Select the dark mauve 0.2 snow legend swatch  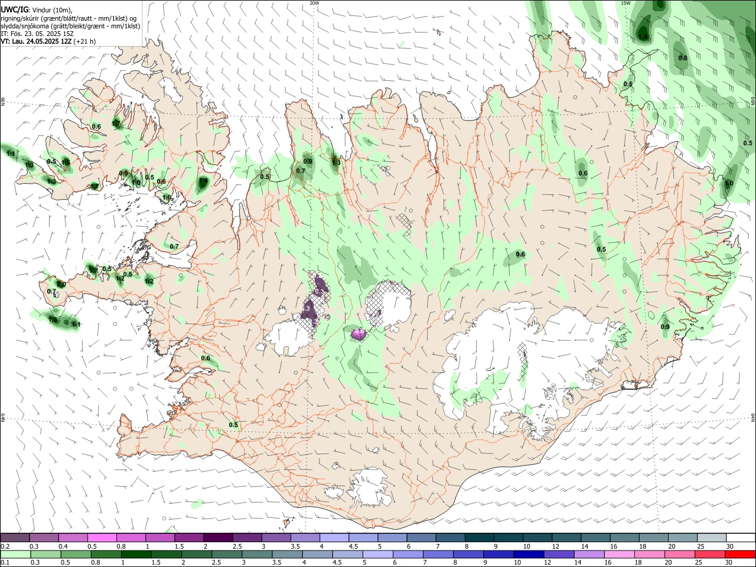(x=15, y=537)
